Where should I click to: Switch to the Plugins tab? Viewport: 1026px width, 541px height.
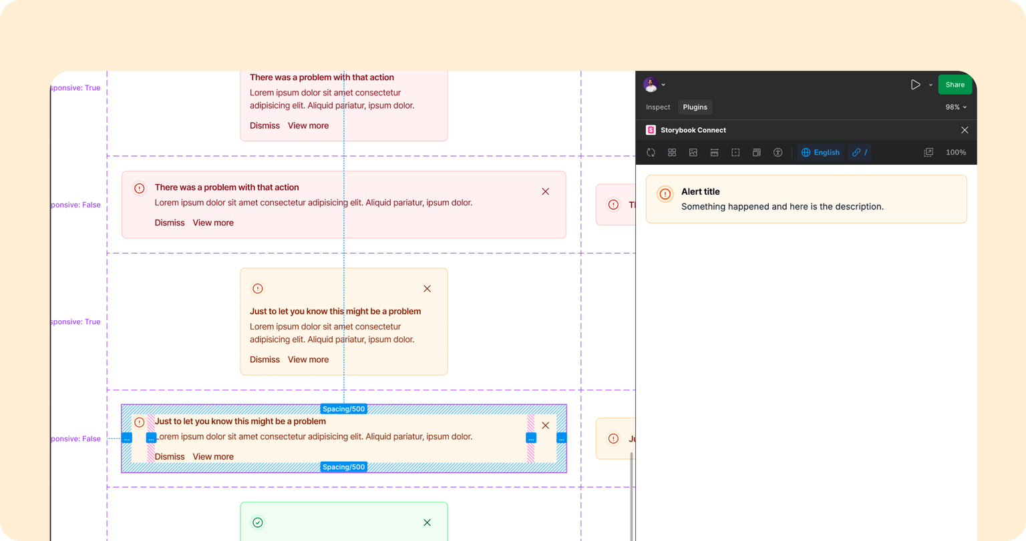click(695, 107)
